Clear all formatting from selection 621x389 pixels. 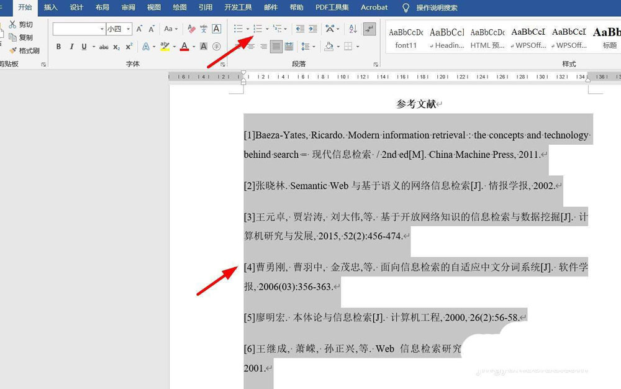coord(191,29)
